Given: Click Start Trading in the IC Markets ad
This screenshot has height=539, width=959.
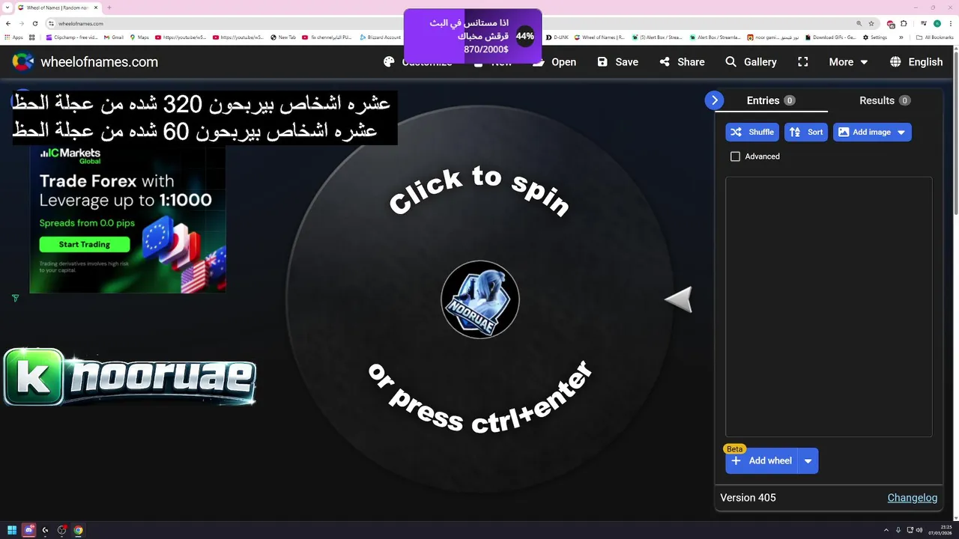Looking at the screenshot, I should point(85,244).
